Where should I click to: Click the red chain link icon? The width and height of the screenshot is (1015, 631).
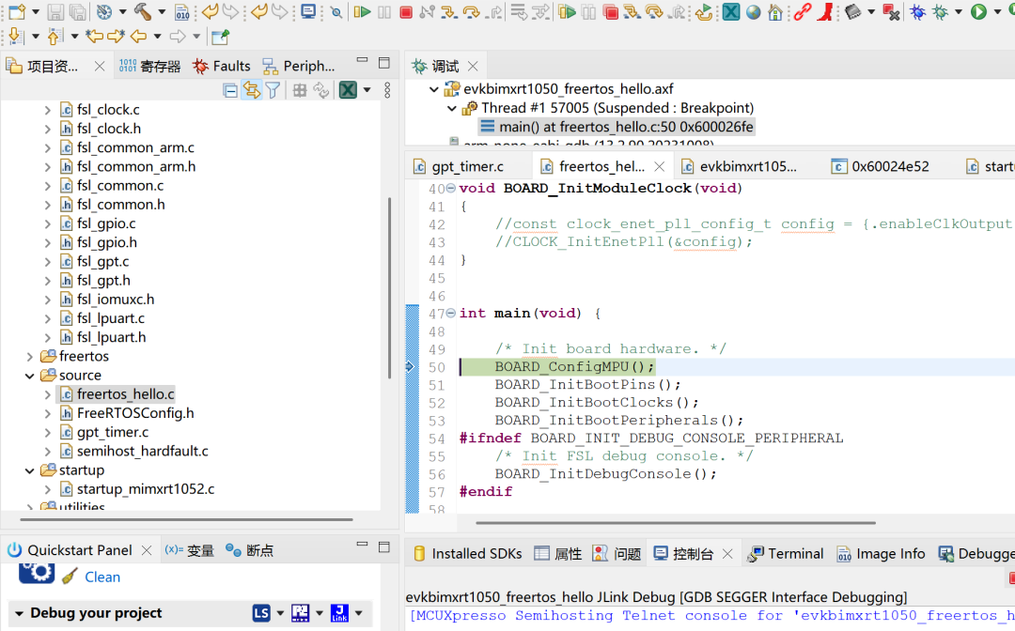pos(803,11)
